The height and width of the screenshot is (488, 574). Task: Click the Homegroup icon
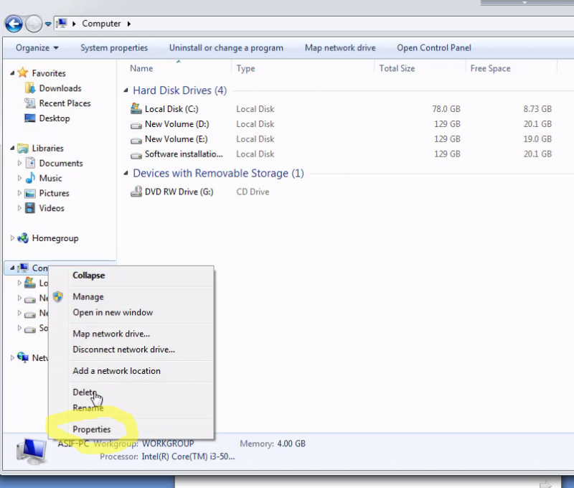[x=23, y=238]
